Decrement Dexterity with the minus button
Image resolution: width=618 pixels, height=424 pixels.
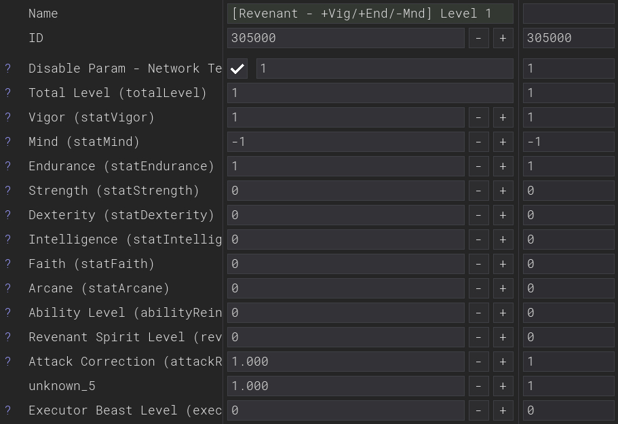pyautogui.click(x=478, y=215)
